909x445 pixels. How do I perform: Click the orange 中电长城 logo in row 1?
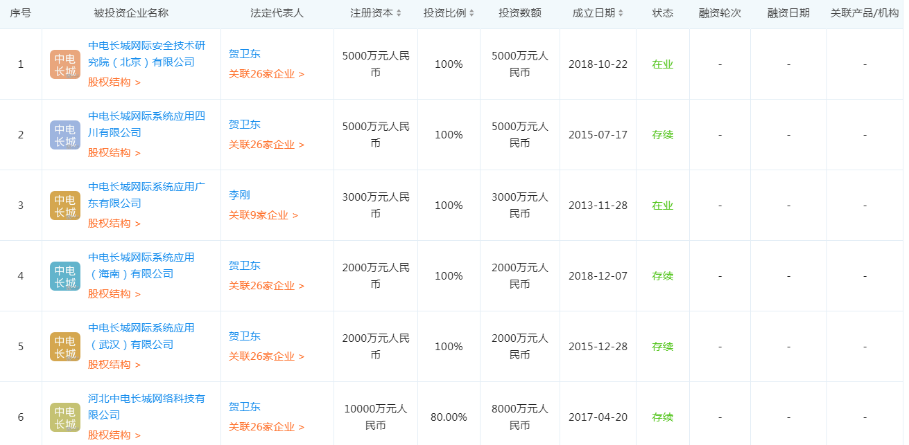pos(65,64)
